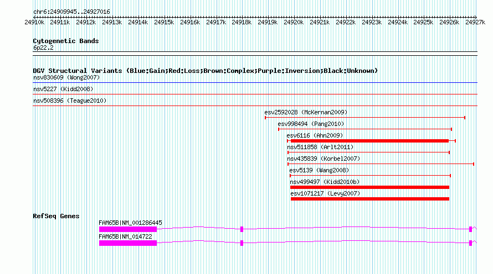Select the red nsv435839 variant line
Viewport: 493px width, 274px height.
click(381, 164)
